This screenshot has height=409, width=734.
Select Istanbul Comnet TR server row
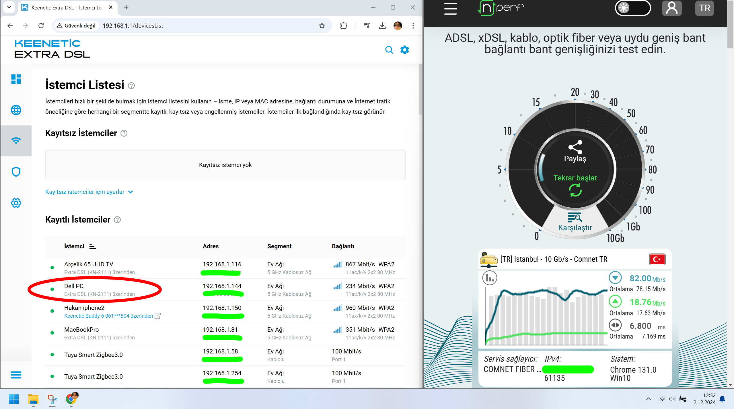575,259
